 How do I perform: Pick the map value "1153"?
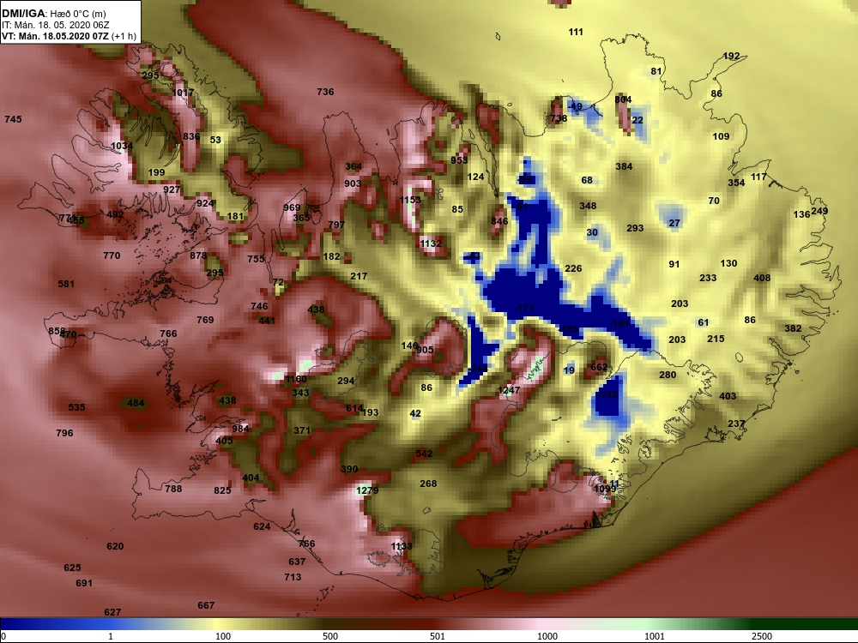click(x=410, y=200)
